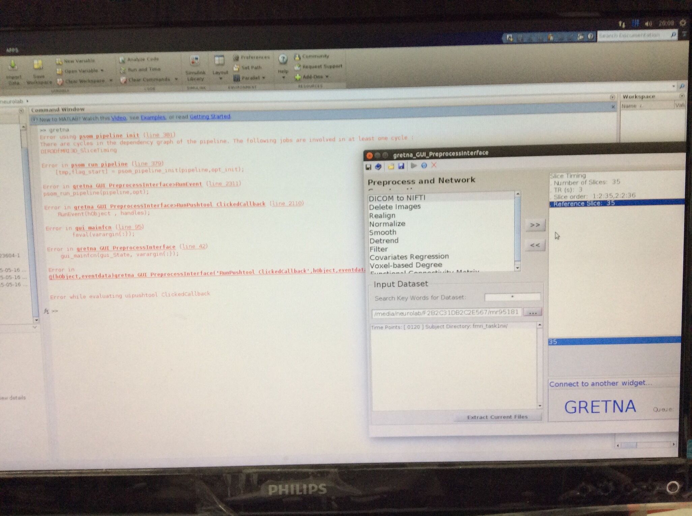Click the dataset directory path field
Viewport: 692px width, 516px height.
[446, 313]
